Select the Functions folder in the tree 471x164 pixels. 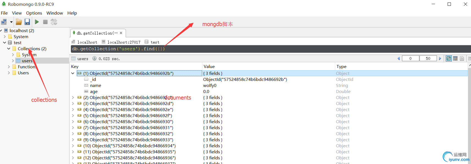(27, 67)
